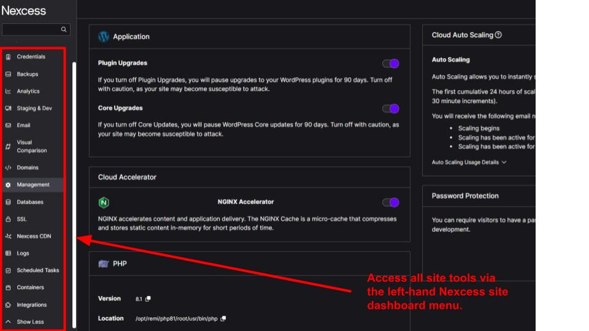
Task: Click the Email envelope icon
Action: click(8, 125)
